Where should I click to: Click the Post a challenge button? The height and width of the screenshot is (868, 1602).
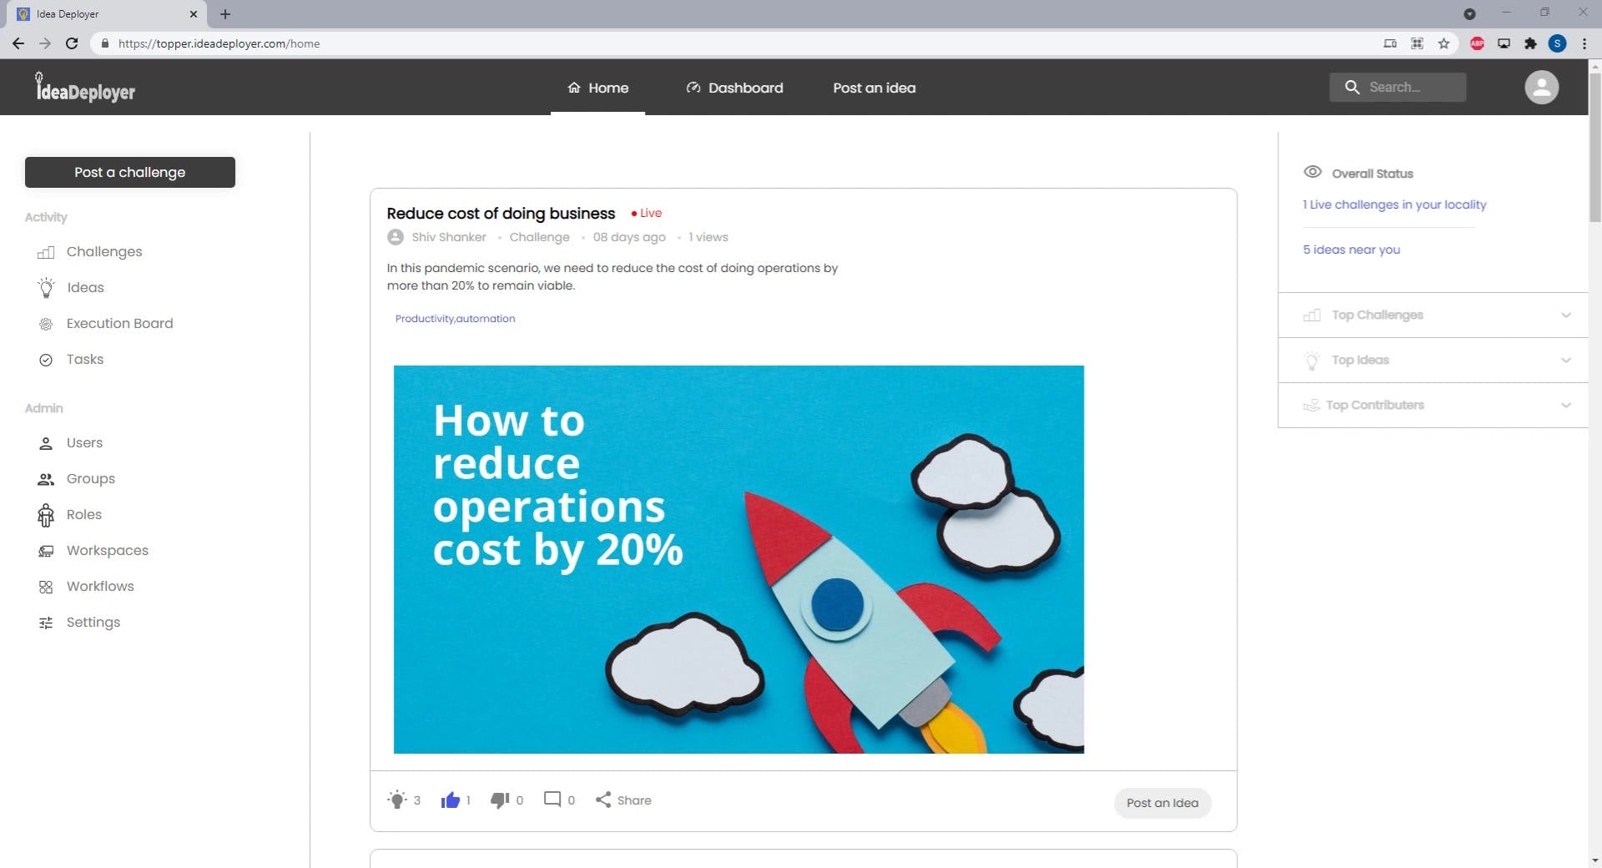[x=130, y=172]
